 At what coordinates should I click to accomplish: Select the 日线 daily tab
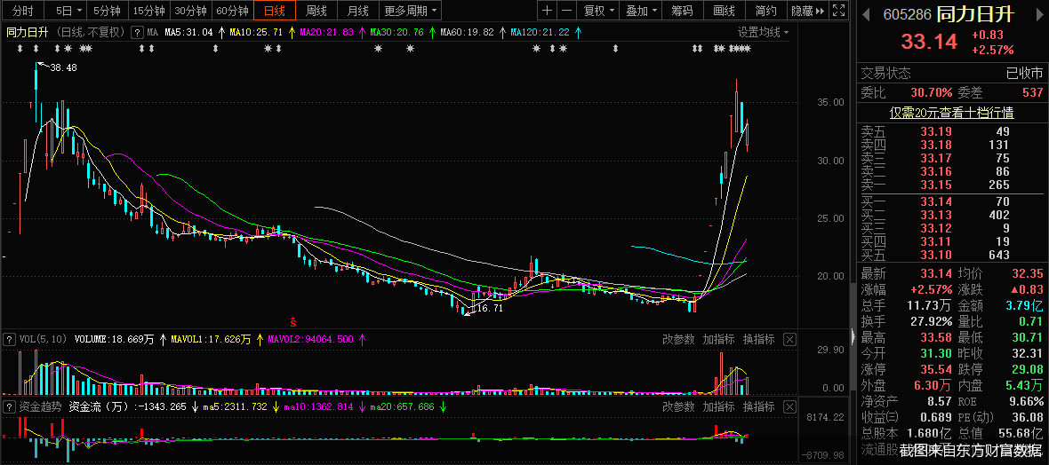coord(275,11)
